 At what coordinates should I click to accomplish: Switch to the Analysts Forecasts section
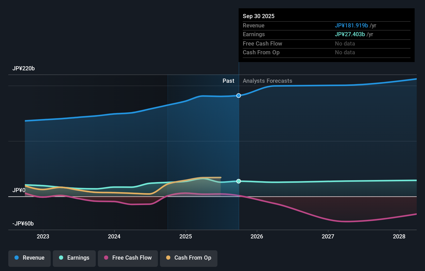pos(267,81)
